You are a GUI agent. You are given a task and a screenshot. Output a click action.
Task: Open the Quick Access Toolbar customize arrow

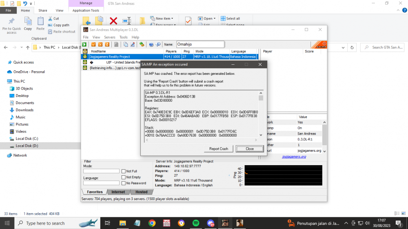[x=31, y=4]
